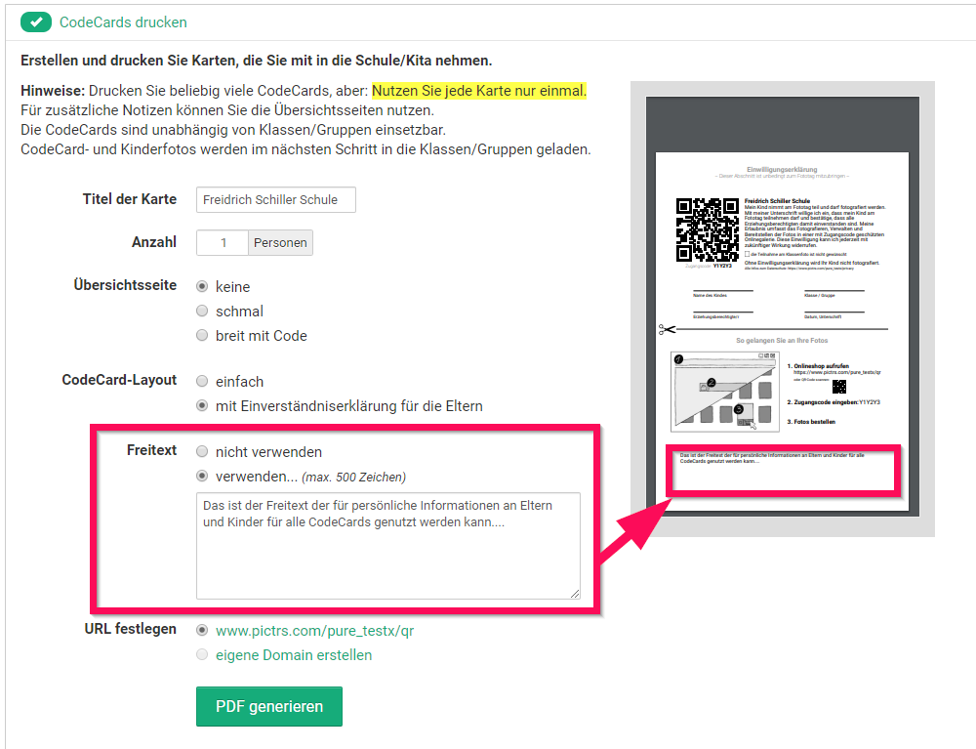Select 'keine' for Übersichtsseite
The image size is (976, 749).
(202, 287)
